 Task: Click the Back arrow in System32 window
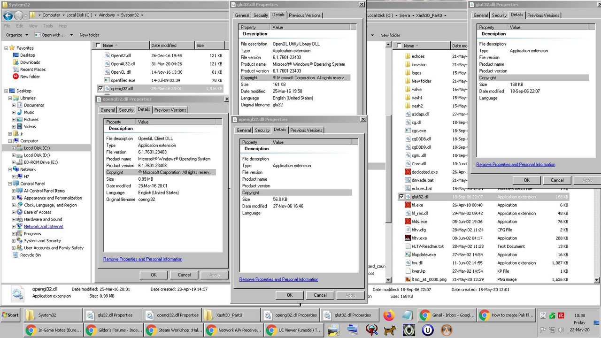tap(8, 15)
